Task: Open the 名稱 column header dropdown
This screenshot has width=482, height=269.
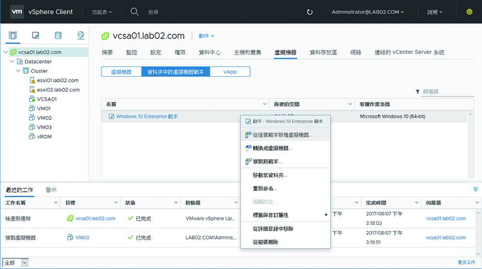Action: point(265,104)
